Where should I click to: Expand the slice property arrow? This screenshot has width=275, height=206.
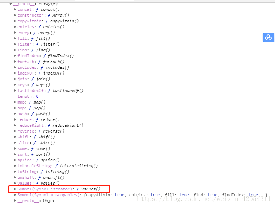(15, 143)
